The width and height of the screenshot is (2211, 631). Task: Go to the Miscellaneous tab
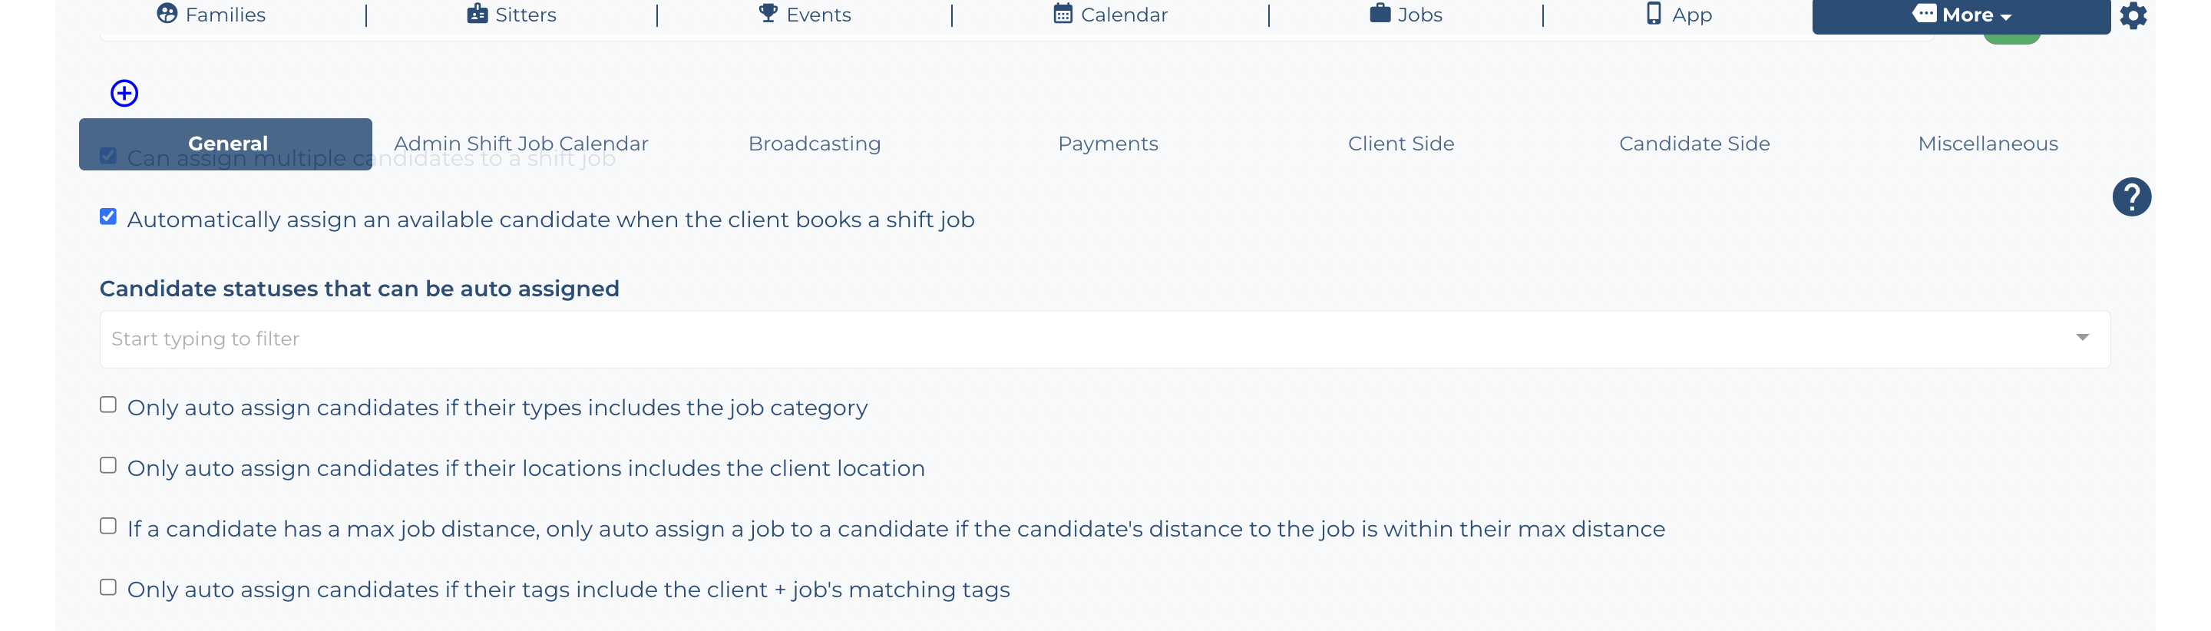click(x=1988, y=144)
